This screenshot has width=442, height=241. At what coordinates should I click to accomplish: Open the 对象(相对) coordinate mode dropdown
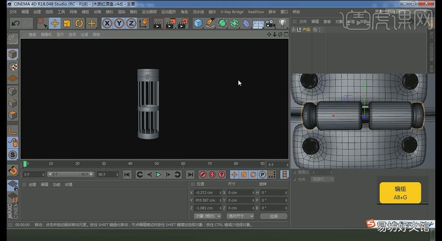[x=208, y=216]
